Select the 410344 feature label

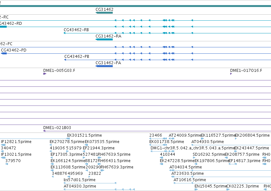point(168,154)
